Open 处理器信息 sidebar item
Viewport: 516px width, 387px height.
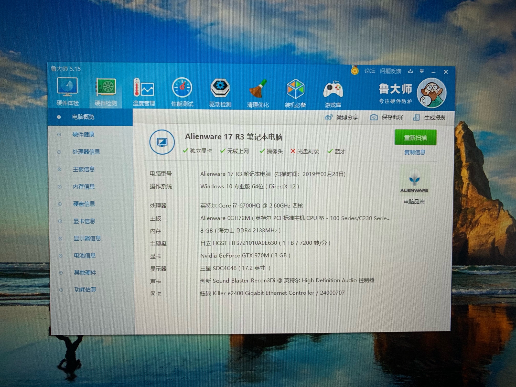click(x=86, y=152)
